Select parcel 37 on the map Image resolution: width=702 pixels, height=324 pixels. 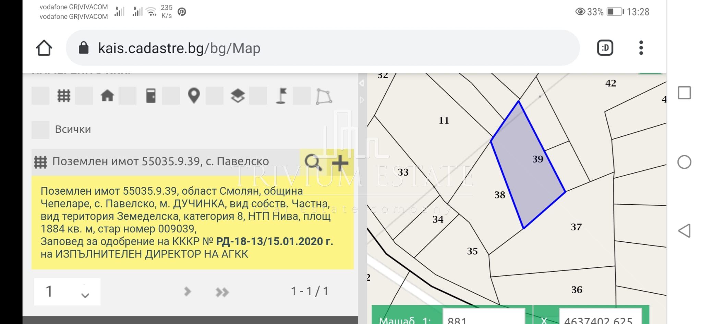click(x=576, y=227)
